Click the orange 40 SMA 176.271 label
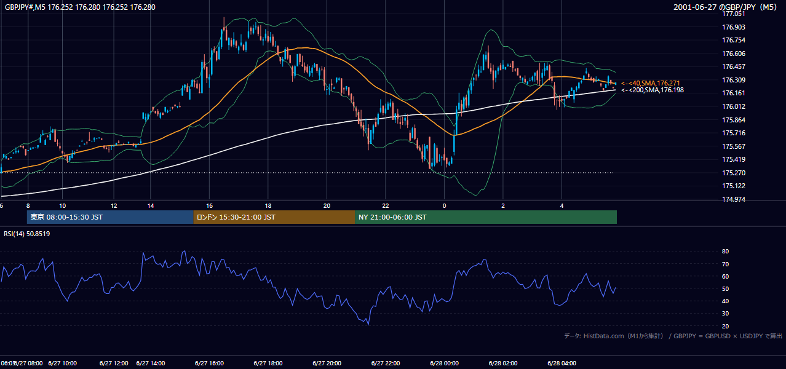The width and height of the screenshot is (786, 369). [650, 83]
